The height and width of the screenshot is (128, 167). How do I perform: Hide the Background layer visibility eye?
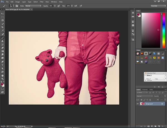[138, 103]
